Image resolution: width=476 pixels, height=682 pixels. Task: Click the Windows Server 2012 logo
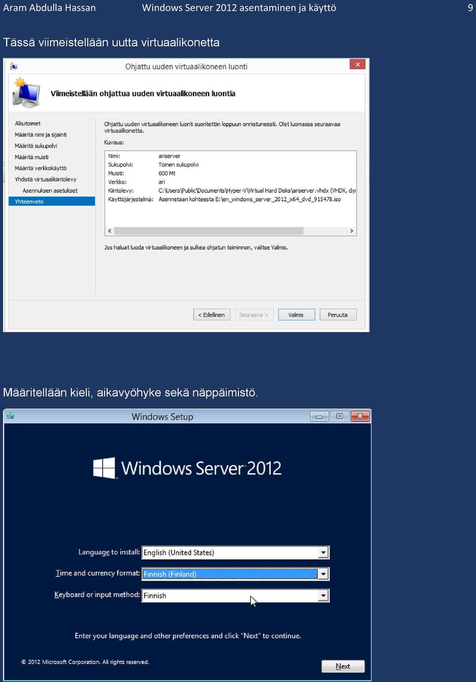(187, 468)
